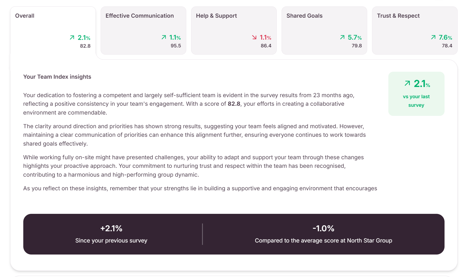This screenshot has height=277, width=463.
Task: Switch to the Help & Support tab
Action: pos(234,31)
